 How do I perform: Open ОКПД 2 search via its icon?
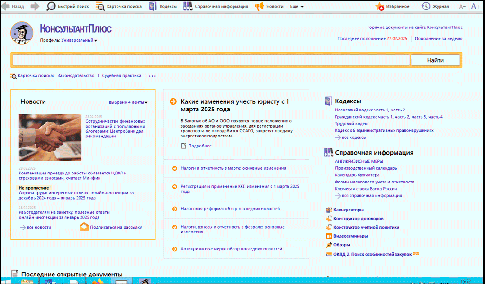(x=329, y=254)
